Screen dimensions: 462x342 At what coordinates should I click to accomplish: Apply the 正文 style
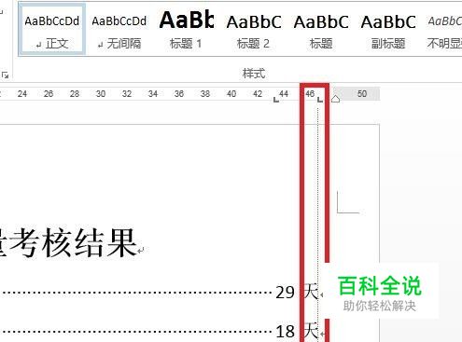click(x=52, y=30)
